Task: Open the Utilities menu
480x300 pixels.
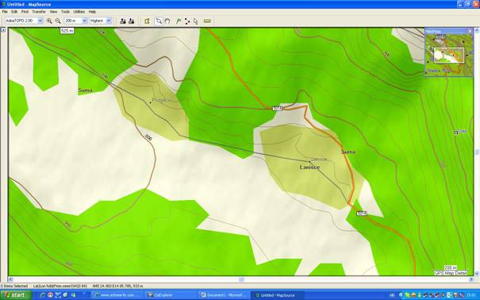Action: point(79,12)
